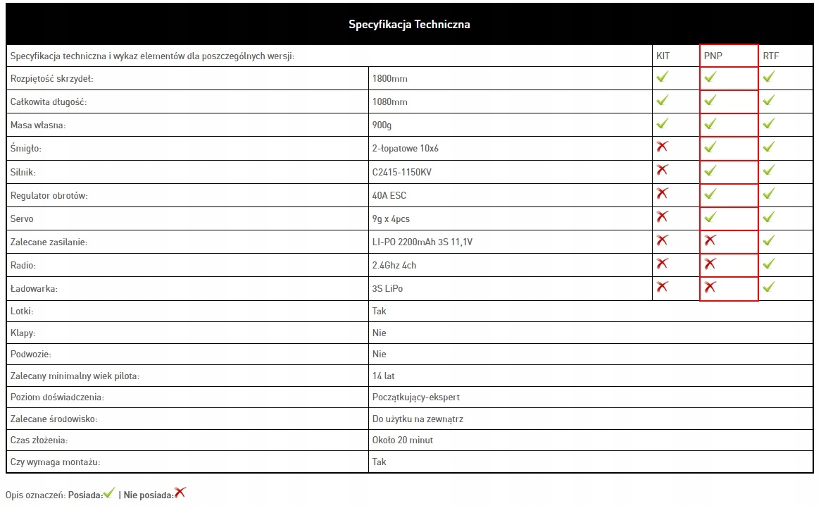Select the KIT column header
This screenshot has width=821, height=506.
click(x=663, y=56)
